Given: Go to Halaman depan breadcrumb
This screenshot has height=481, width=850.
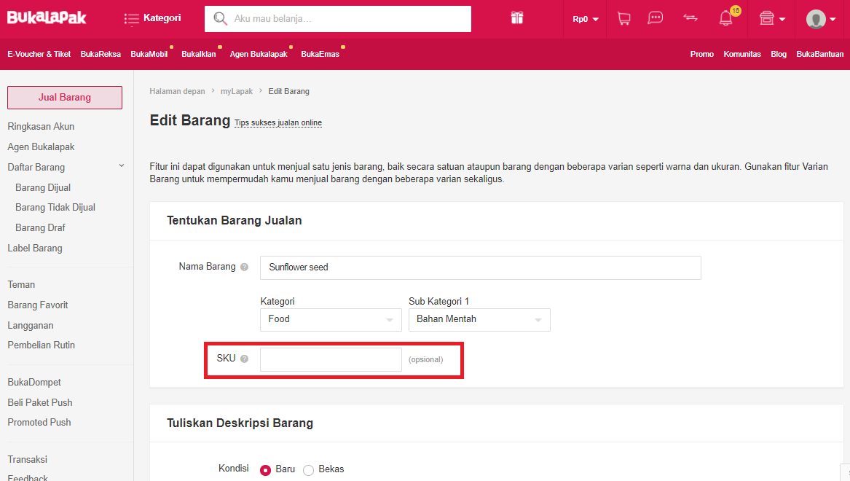Looking at the screenshot, I should [177, 91].
